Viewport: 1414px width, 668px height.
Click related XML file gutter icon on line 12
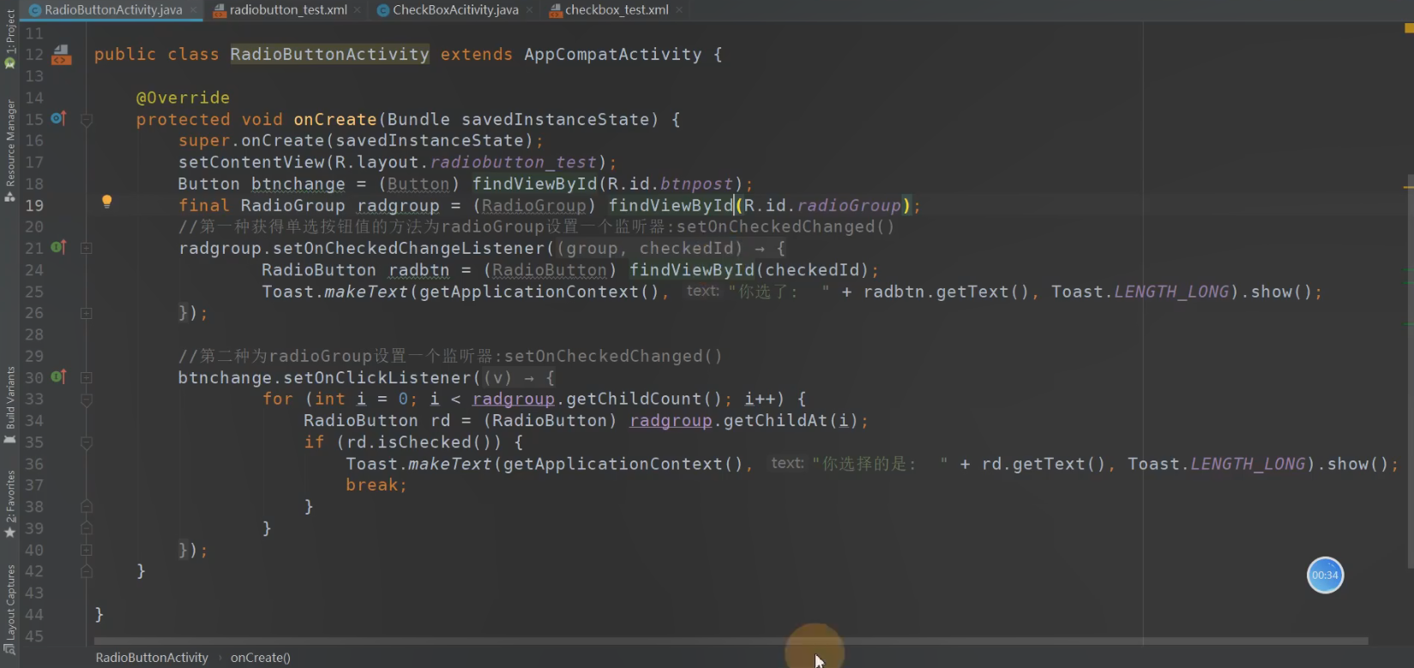pos(61,56)
